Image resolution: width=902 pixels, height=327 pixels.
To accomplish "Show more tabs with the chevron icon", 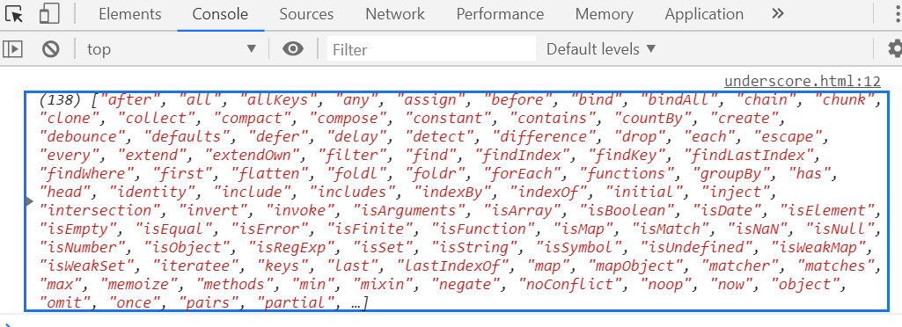I will 777,14.
